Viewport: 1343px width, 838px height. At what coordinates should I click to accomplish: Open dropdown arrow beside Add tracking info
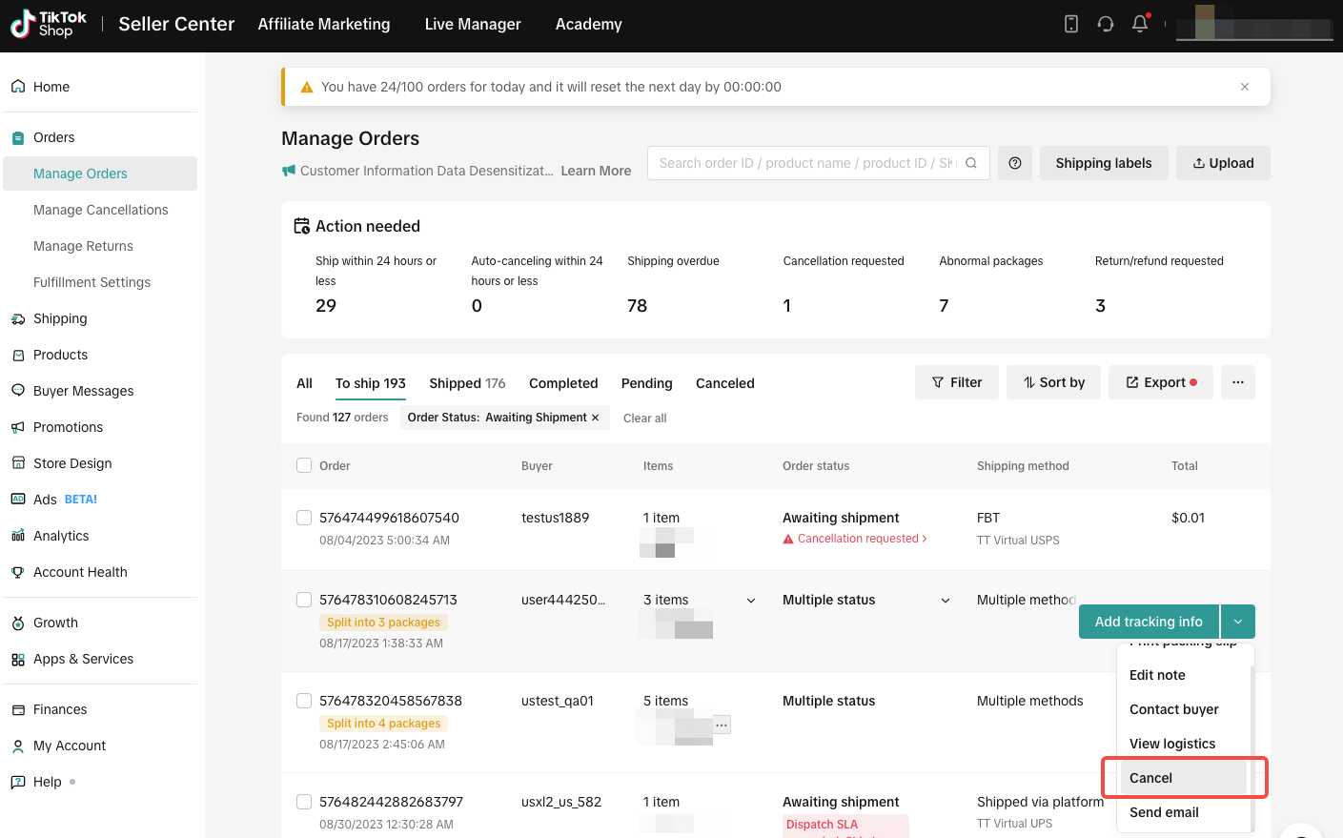click(x=1237, y=622)
